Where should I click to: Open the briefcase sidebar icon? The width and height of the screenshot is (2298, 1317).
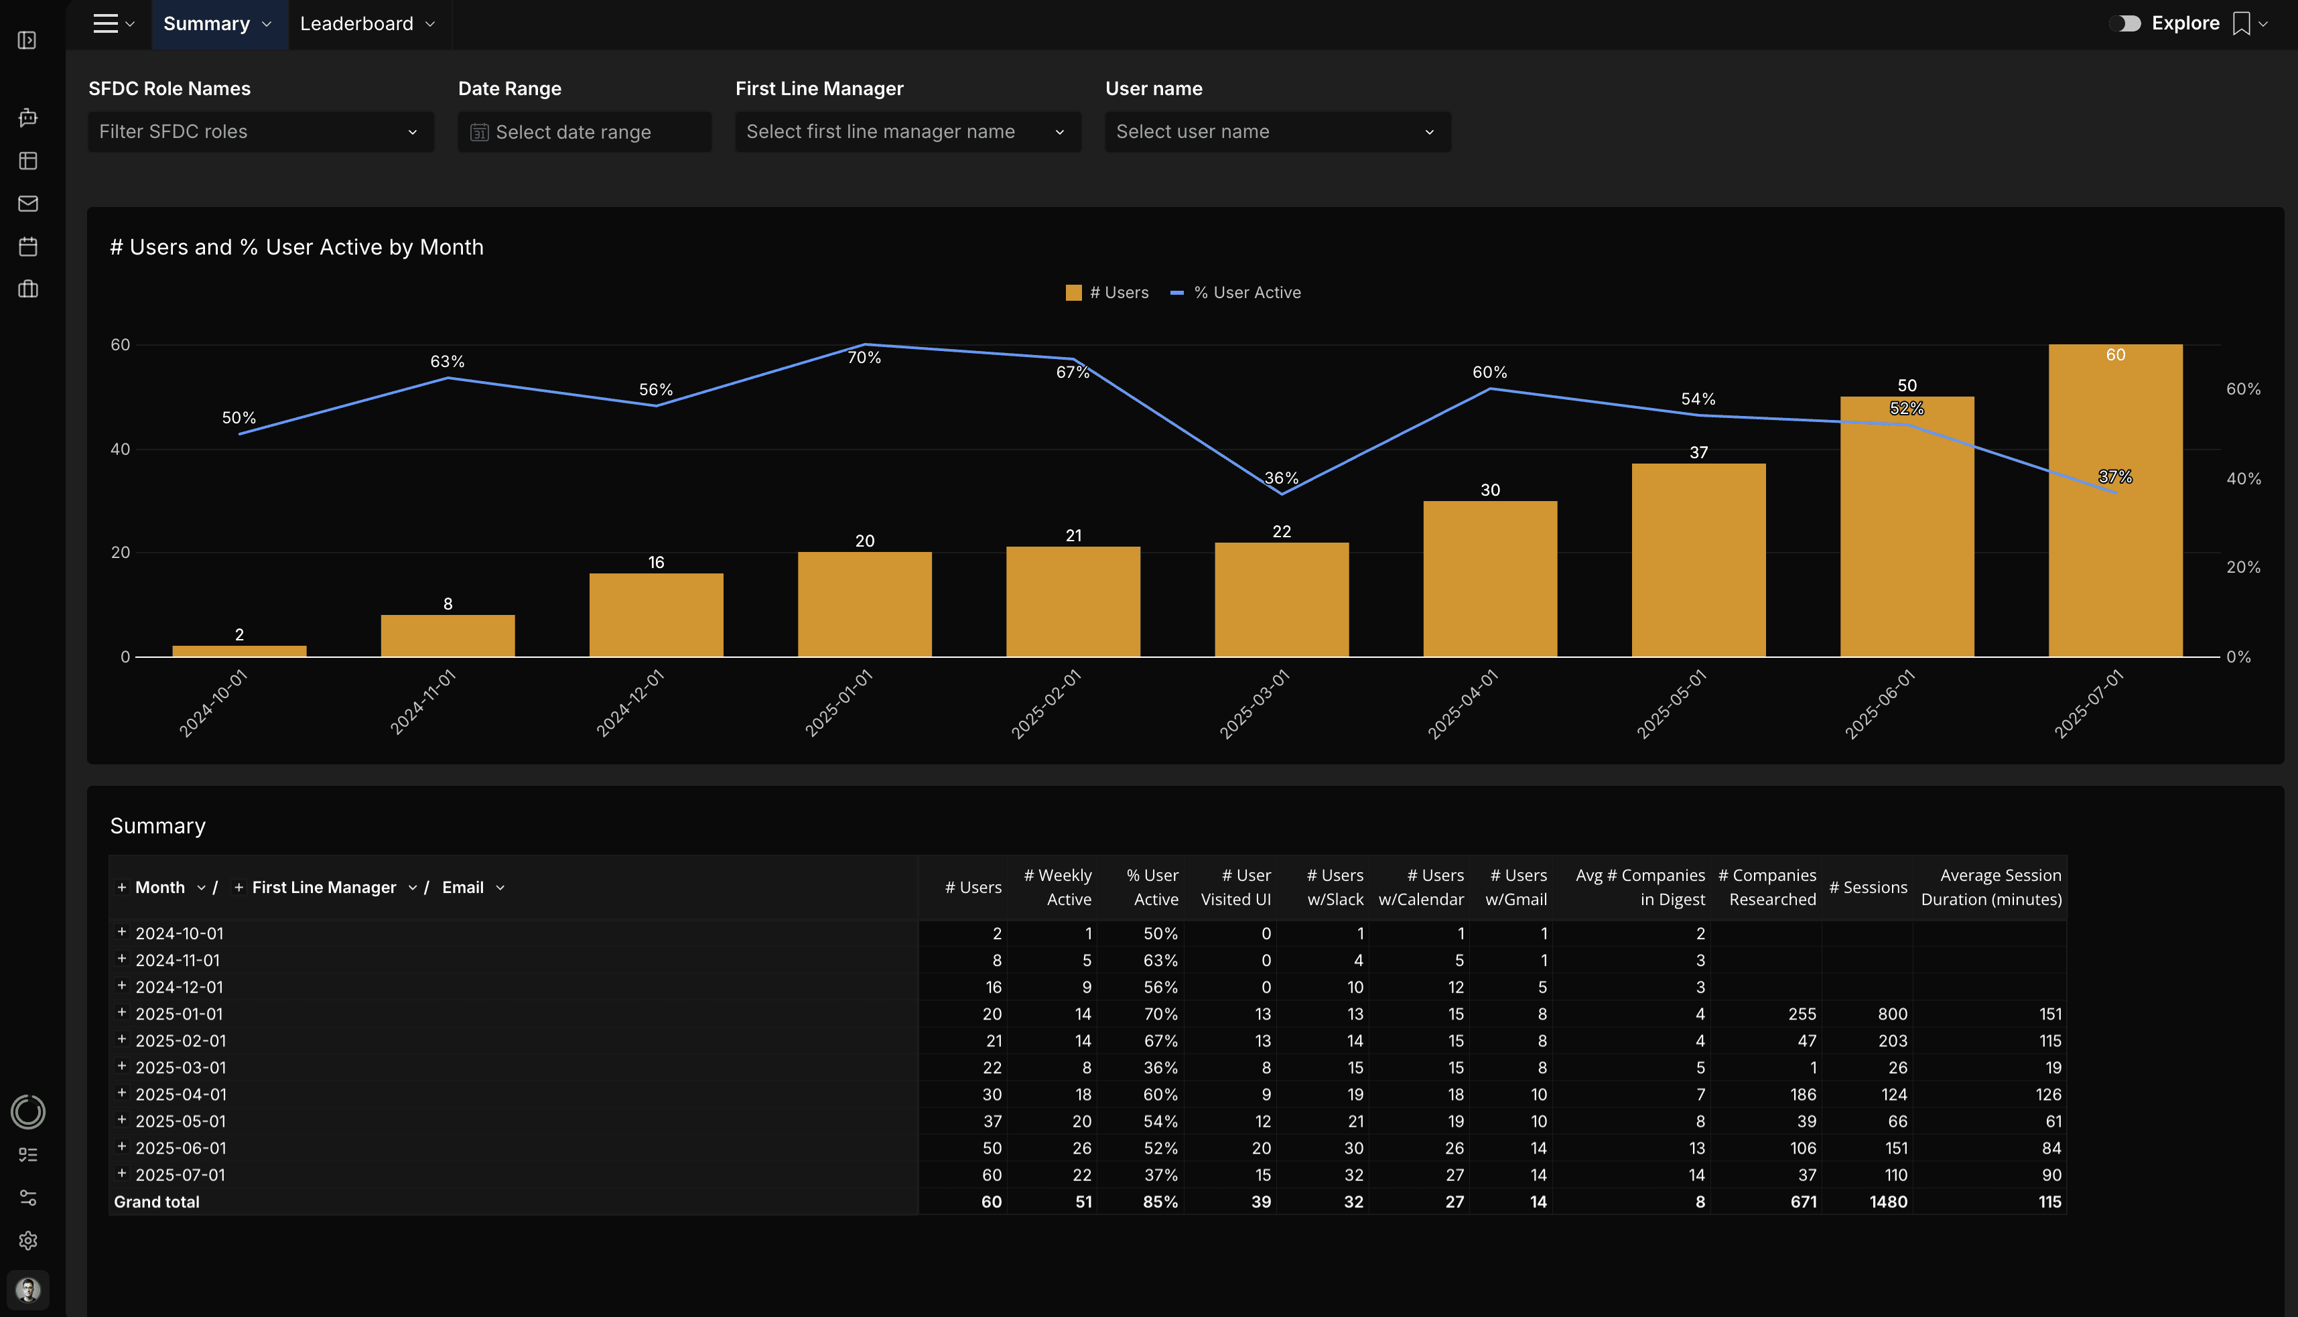click(x=28, y=289)
